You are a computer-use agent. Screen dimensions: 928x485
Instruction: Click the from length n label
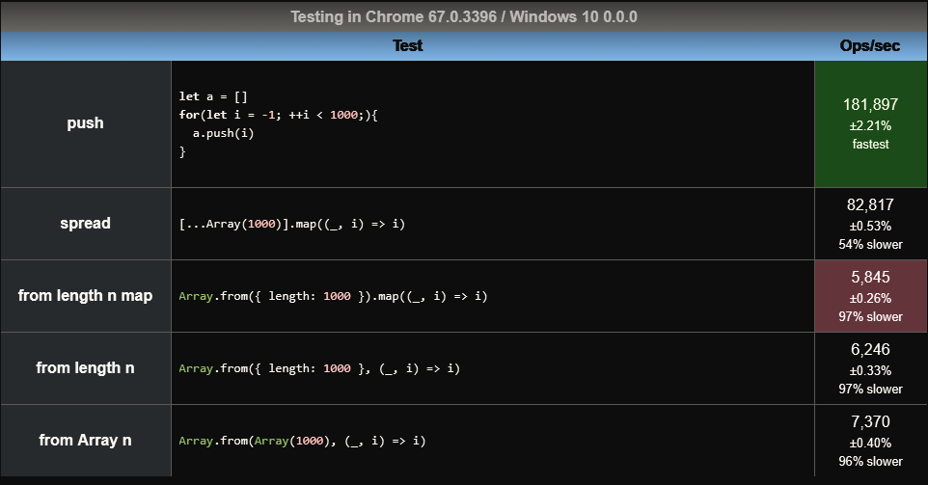click(85, 368)
